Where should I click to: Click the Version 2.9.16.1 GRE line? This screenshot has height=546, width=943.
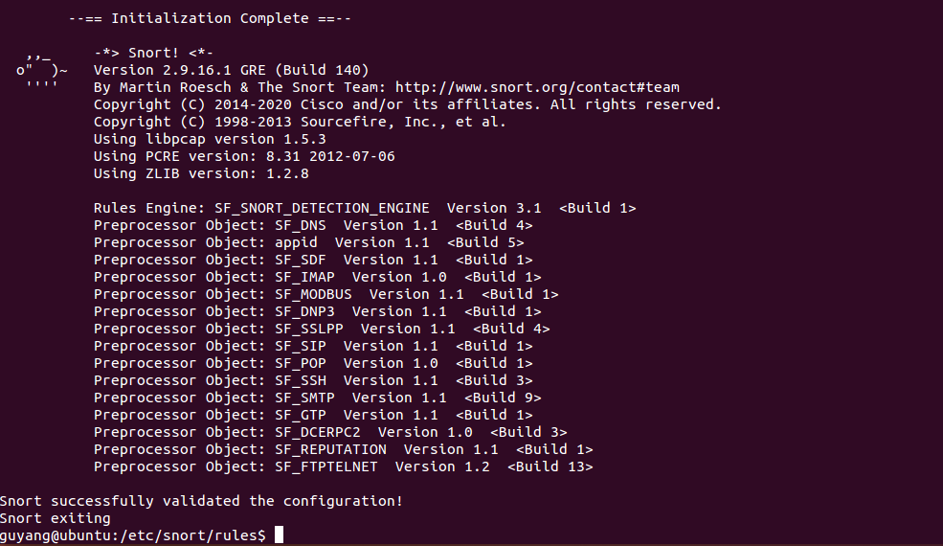(231, 70)
